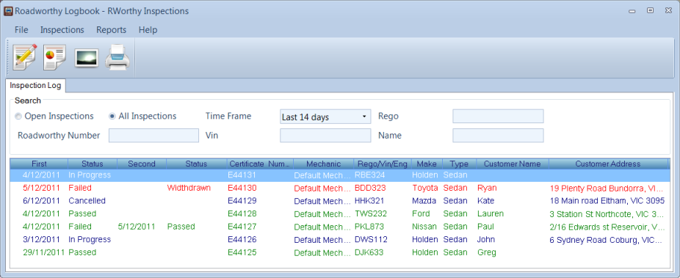The image size is (680, 278).
Task: Open the reports pie chart document icon
Action: point(54,57)
